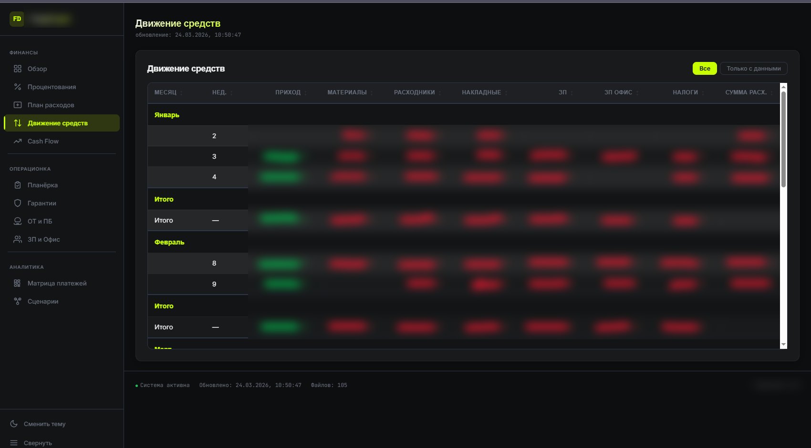Screen dimensions: 811x448
Task: Switch filter to Только с данными
Action: click(754, 69)
